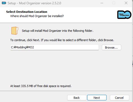Cancel the Mod Organizer setup

coord(119,98)
